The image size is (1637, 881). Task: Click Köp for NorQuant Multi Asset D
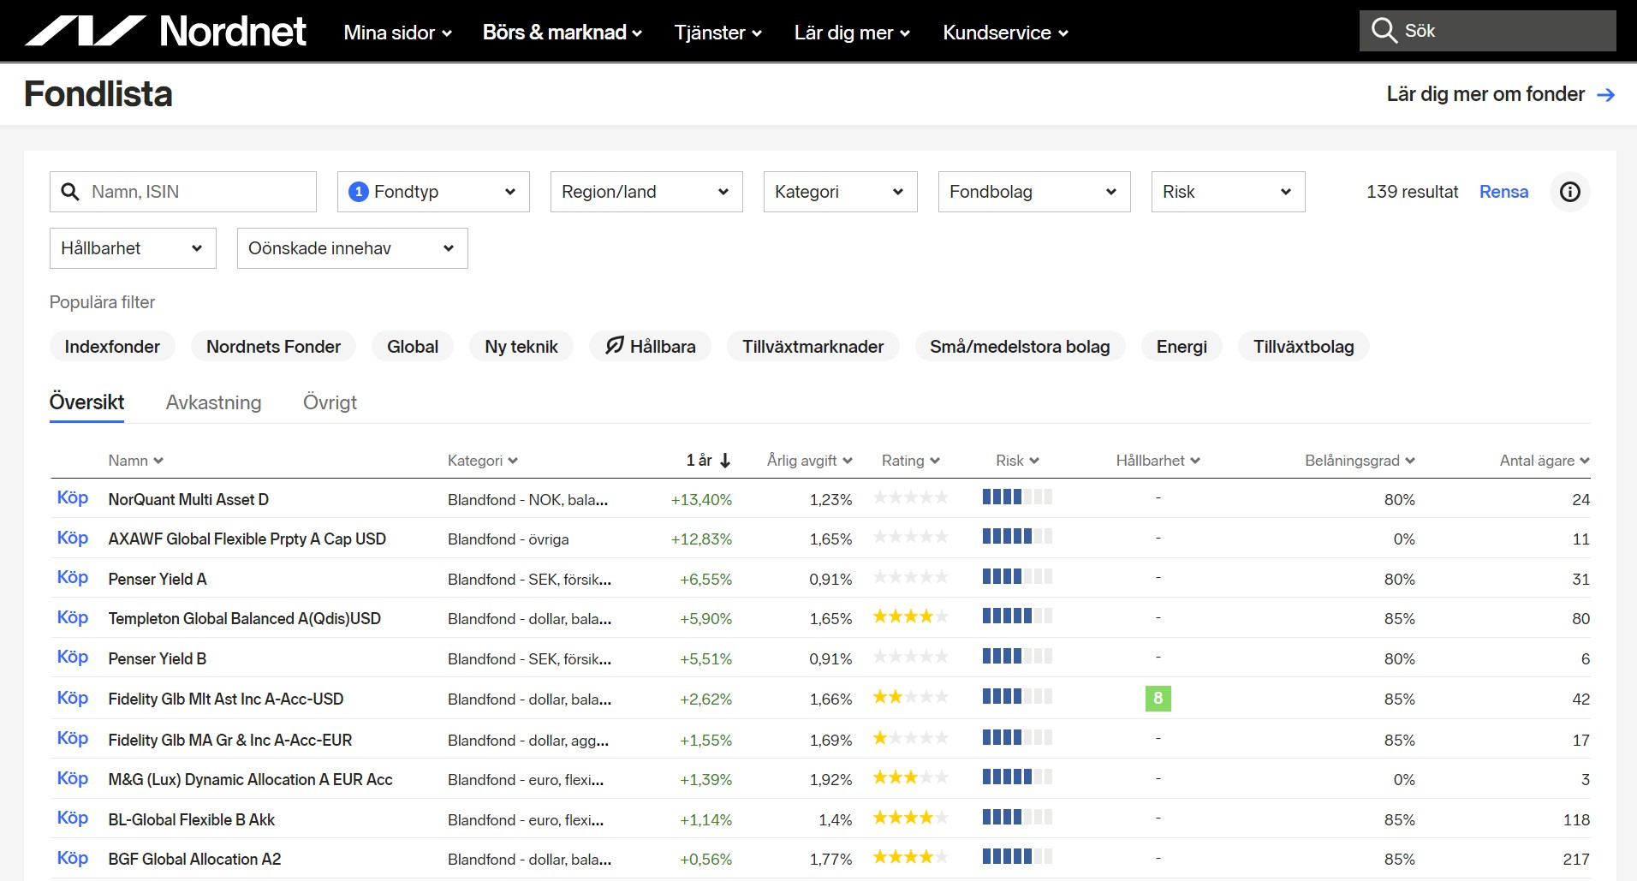(x=73, y=497)
